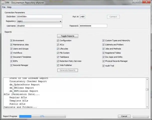
Task: Click 'dm_UpdateStats Report' log line
Action: pos(24,84)
